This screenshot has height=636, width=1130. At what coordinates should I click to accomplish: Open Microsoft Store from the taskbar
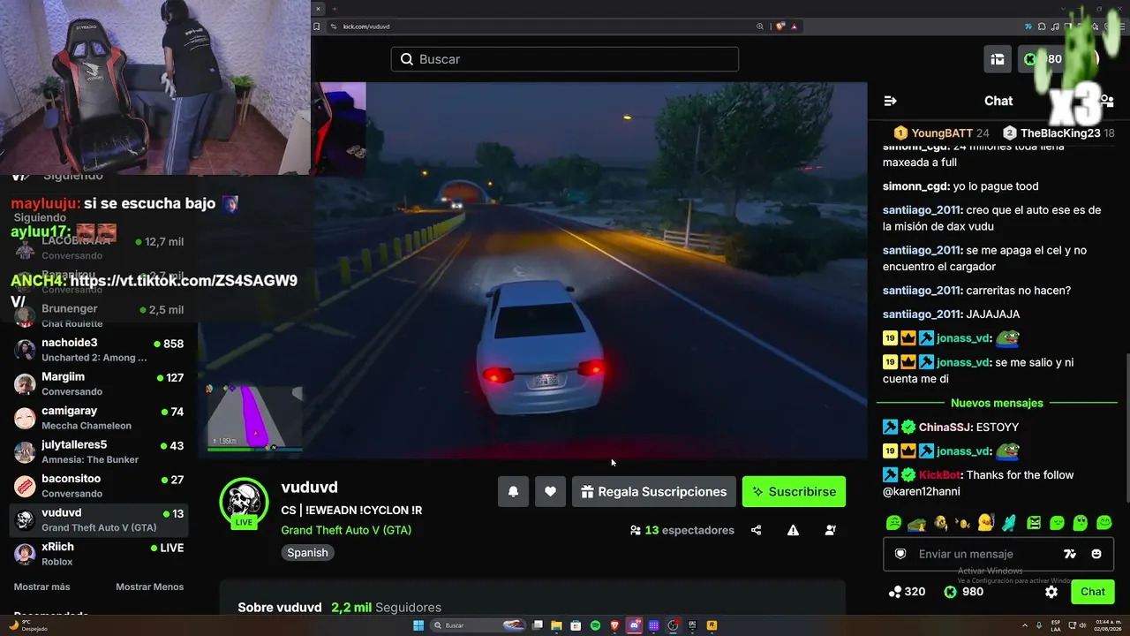(576, 625)
